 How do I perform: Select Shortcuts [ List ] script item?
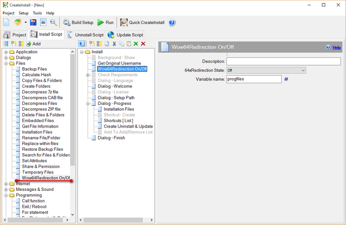118,121
